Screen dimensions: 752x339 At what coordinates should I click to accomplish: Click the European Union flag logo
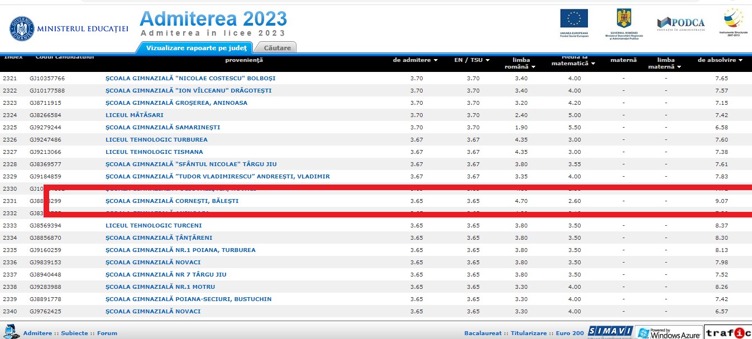[x=574, y=19]
